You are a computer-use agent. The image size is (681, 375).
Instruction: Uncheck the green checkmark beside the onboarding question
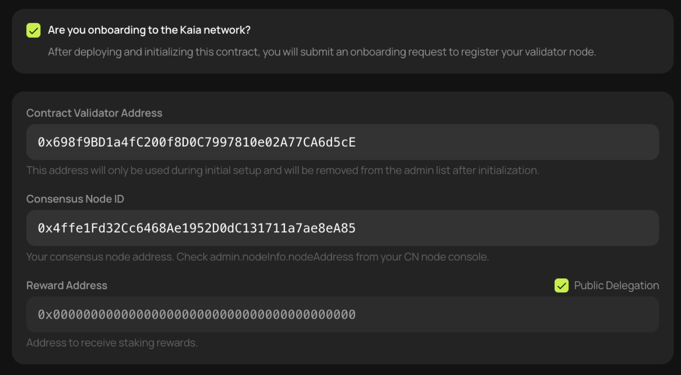33,30
